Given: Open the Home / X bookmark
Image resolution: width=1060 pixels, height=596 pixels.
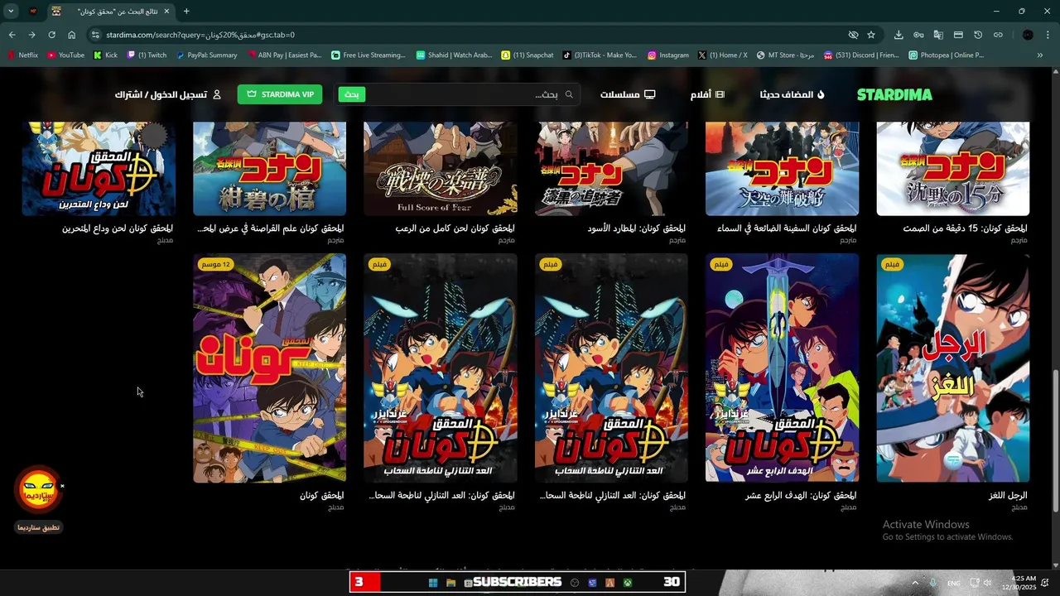Looking at the screenshot, I should click(722, 55).
